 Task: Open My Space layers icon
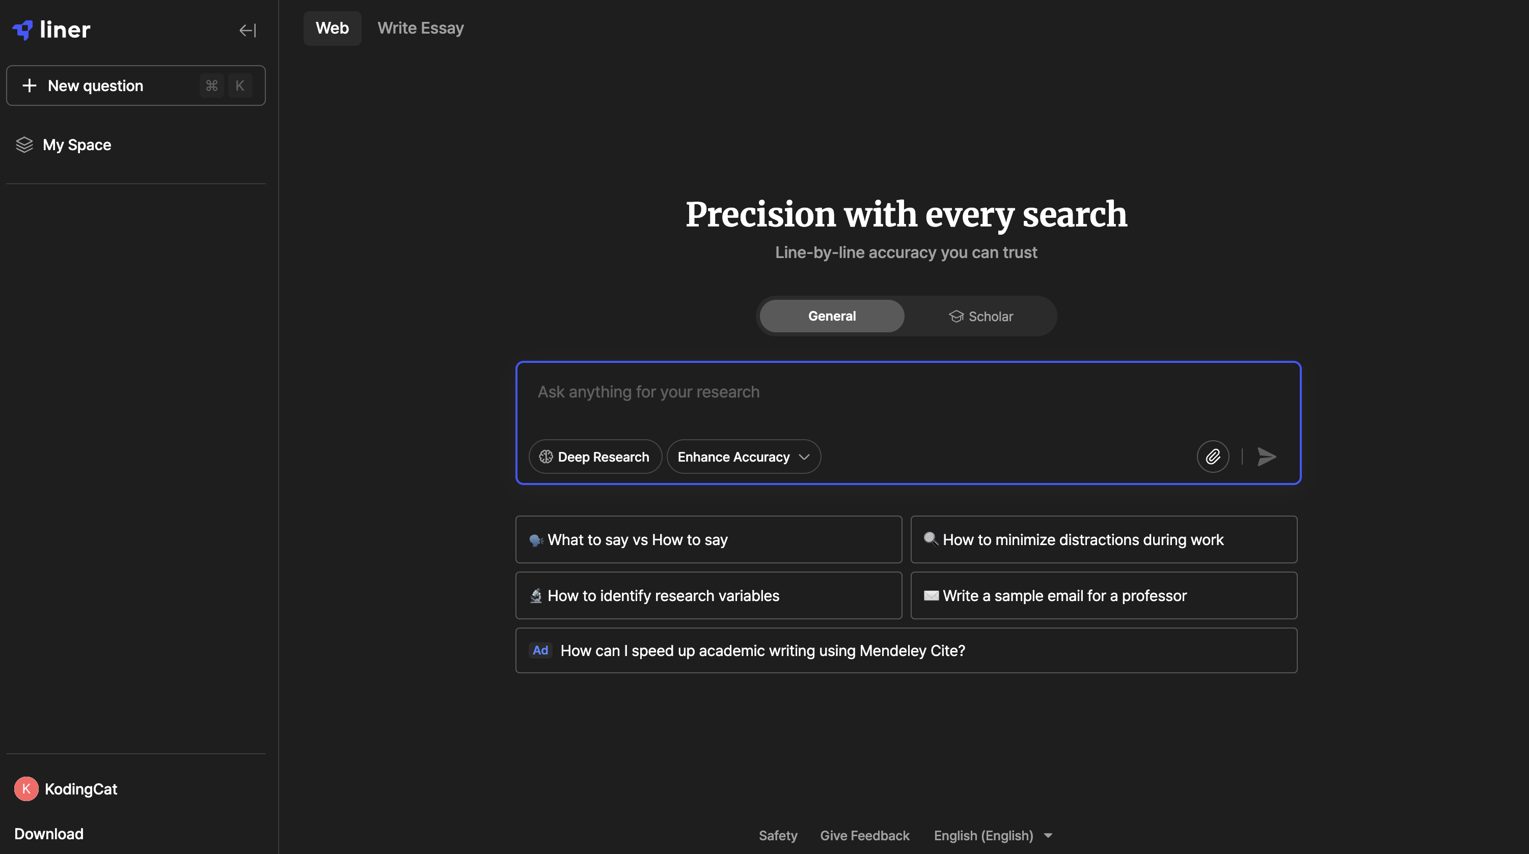pyautogui.click(x=24, y=145)
